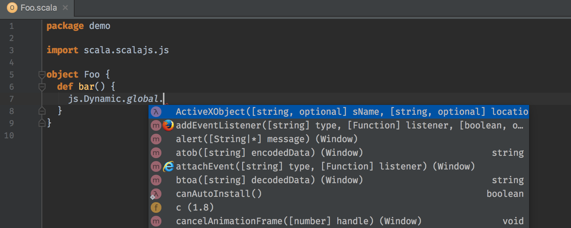Image resolution: width=571 pixels, height=228 pixels.
Task: Click Firefox icon next to addEventListener
Action: pos(168,125)
